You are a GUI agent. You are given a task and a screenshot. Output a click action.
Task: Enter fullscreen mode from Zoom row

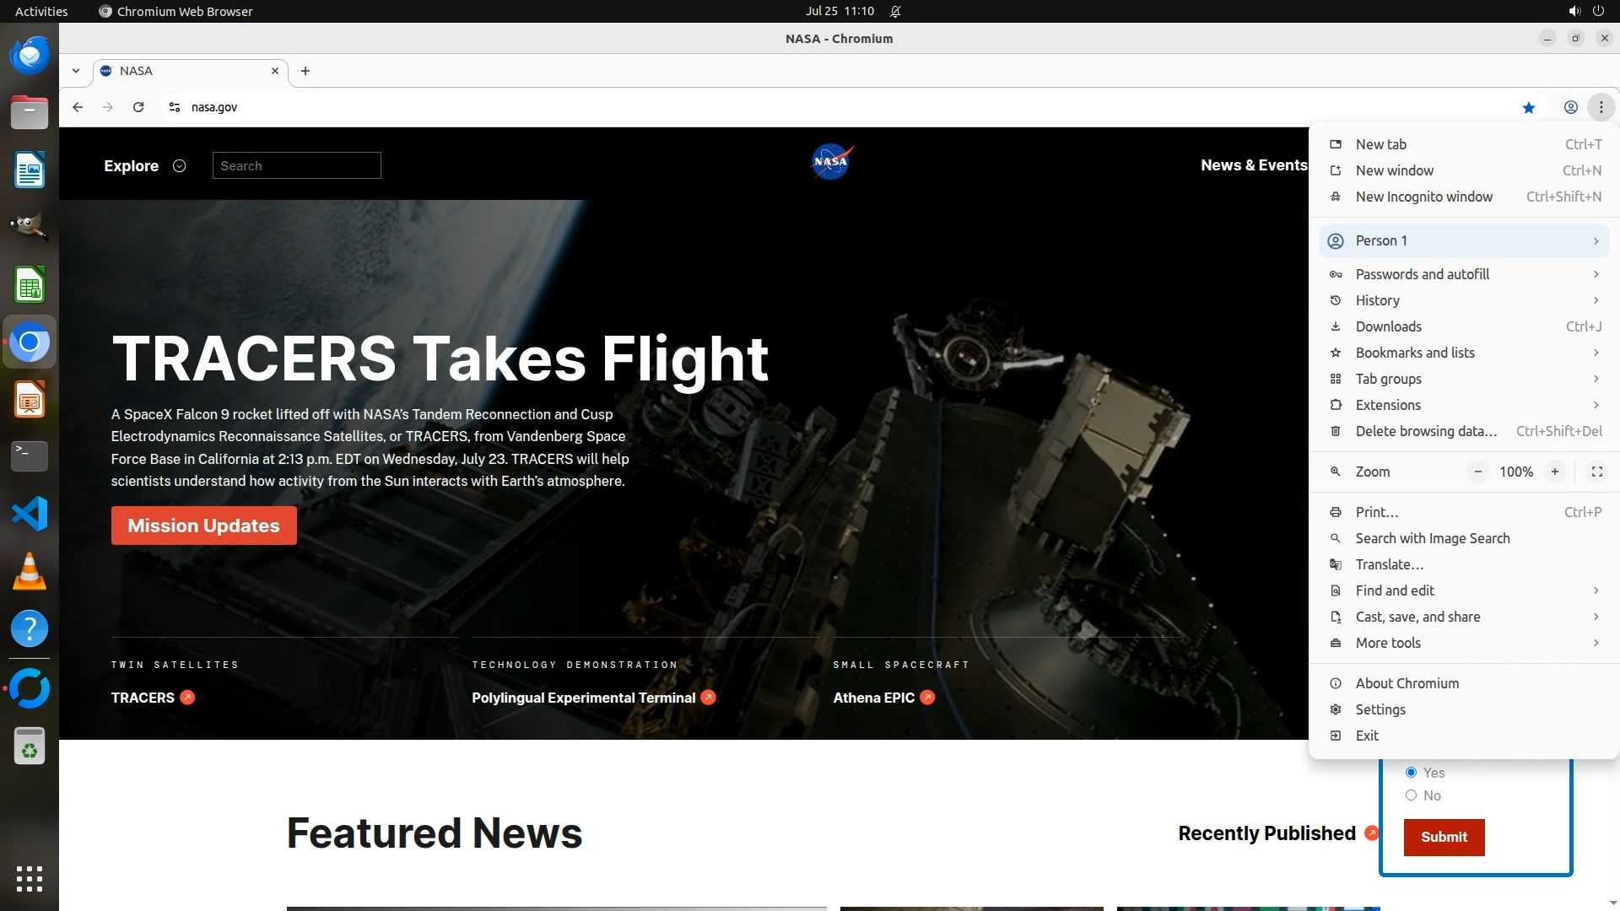coord(1596,472)
